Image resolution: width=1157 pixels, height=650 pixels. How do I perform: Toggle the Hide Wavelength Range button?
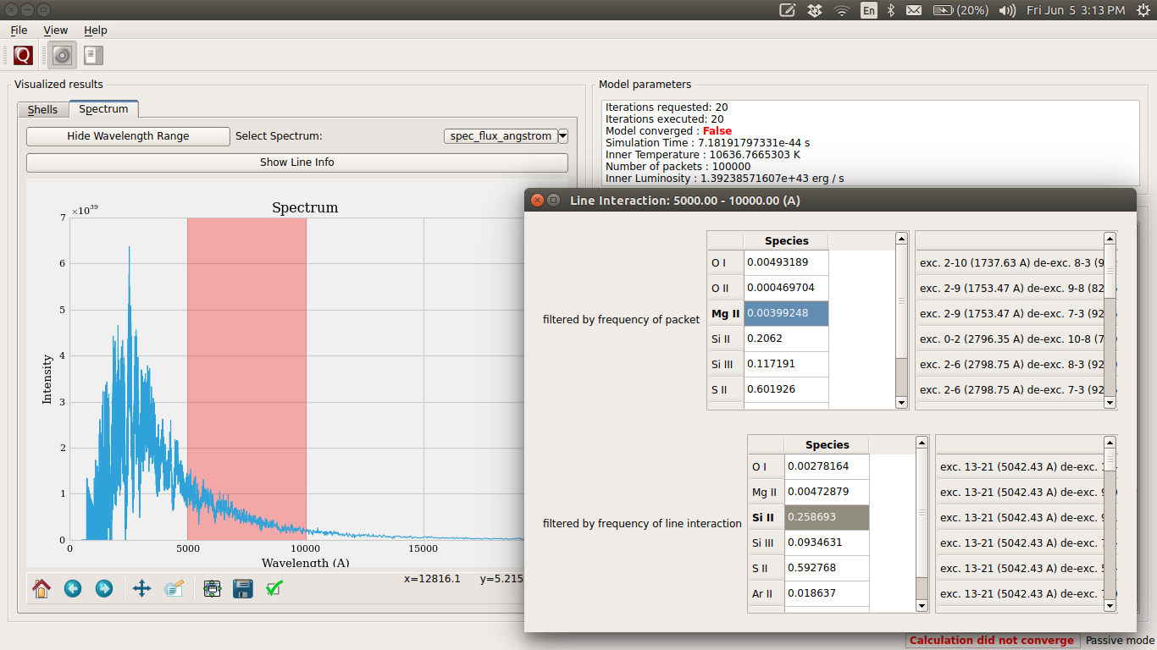click(x=128, y=136)
